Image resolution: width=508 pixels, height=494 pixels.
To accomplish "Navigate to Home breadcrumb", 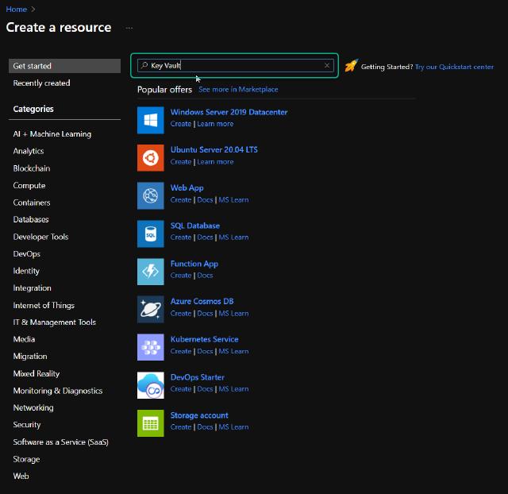I will (16, 10).
